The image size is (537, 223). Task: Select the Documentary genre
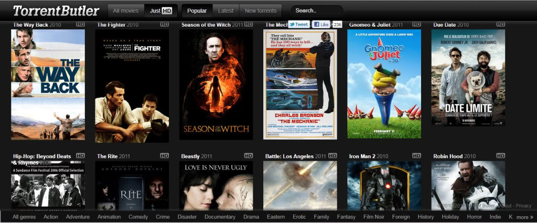[220, 217]
